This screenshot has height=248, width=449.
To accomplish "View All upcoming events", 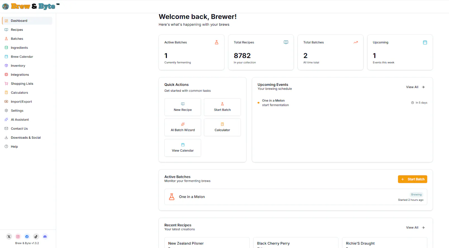I will (x=415, y=87).
